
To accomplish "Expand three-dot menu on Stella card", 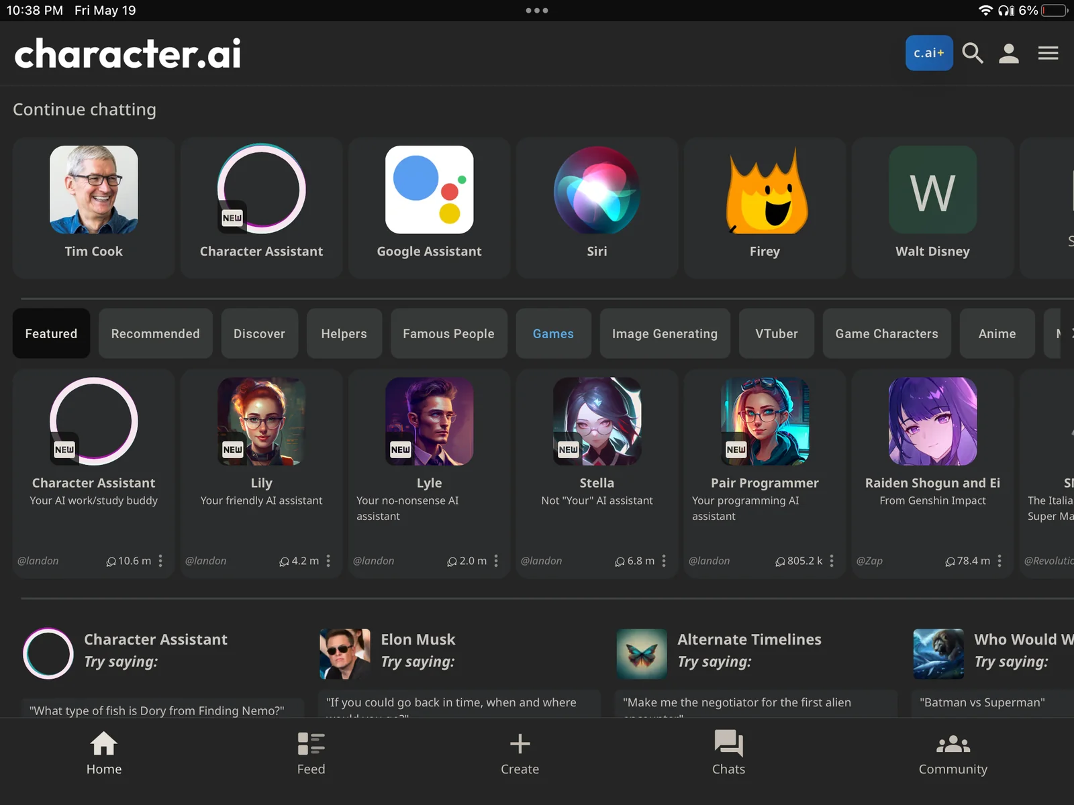I will pos(664,561).
